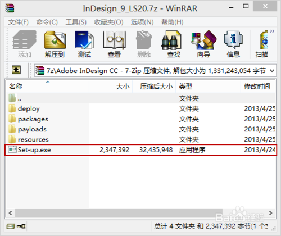Sort by Size (大小) column header
The height and width of the screenshot is (236, 281).
pos(111,87)
